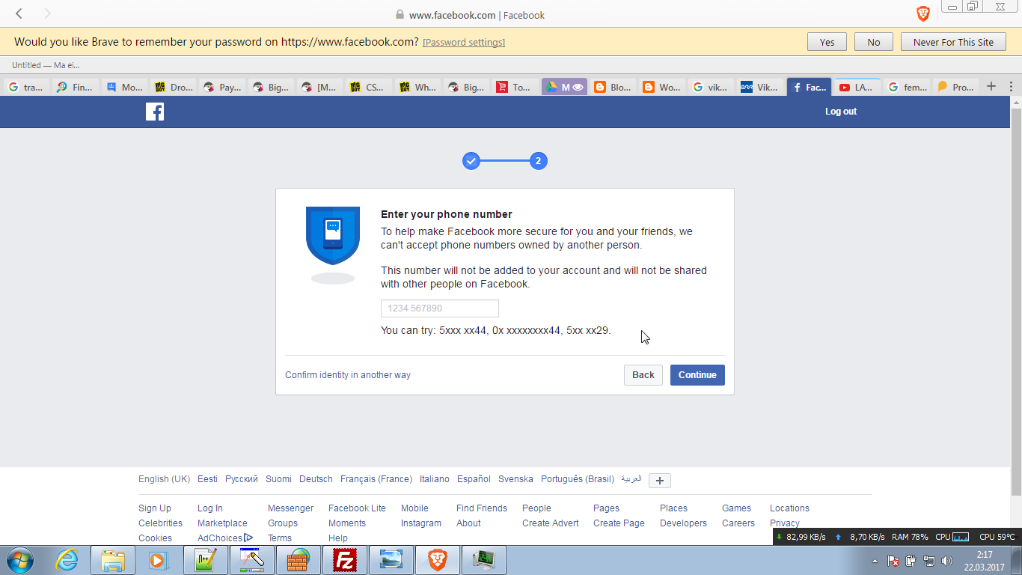Click the Continue button

[697, 375]
